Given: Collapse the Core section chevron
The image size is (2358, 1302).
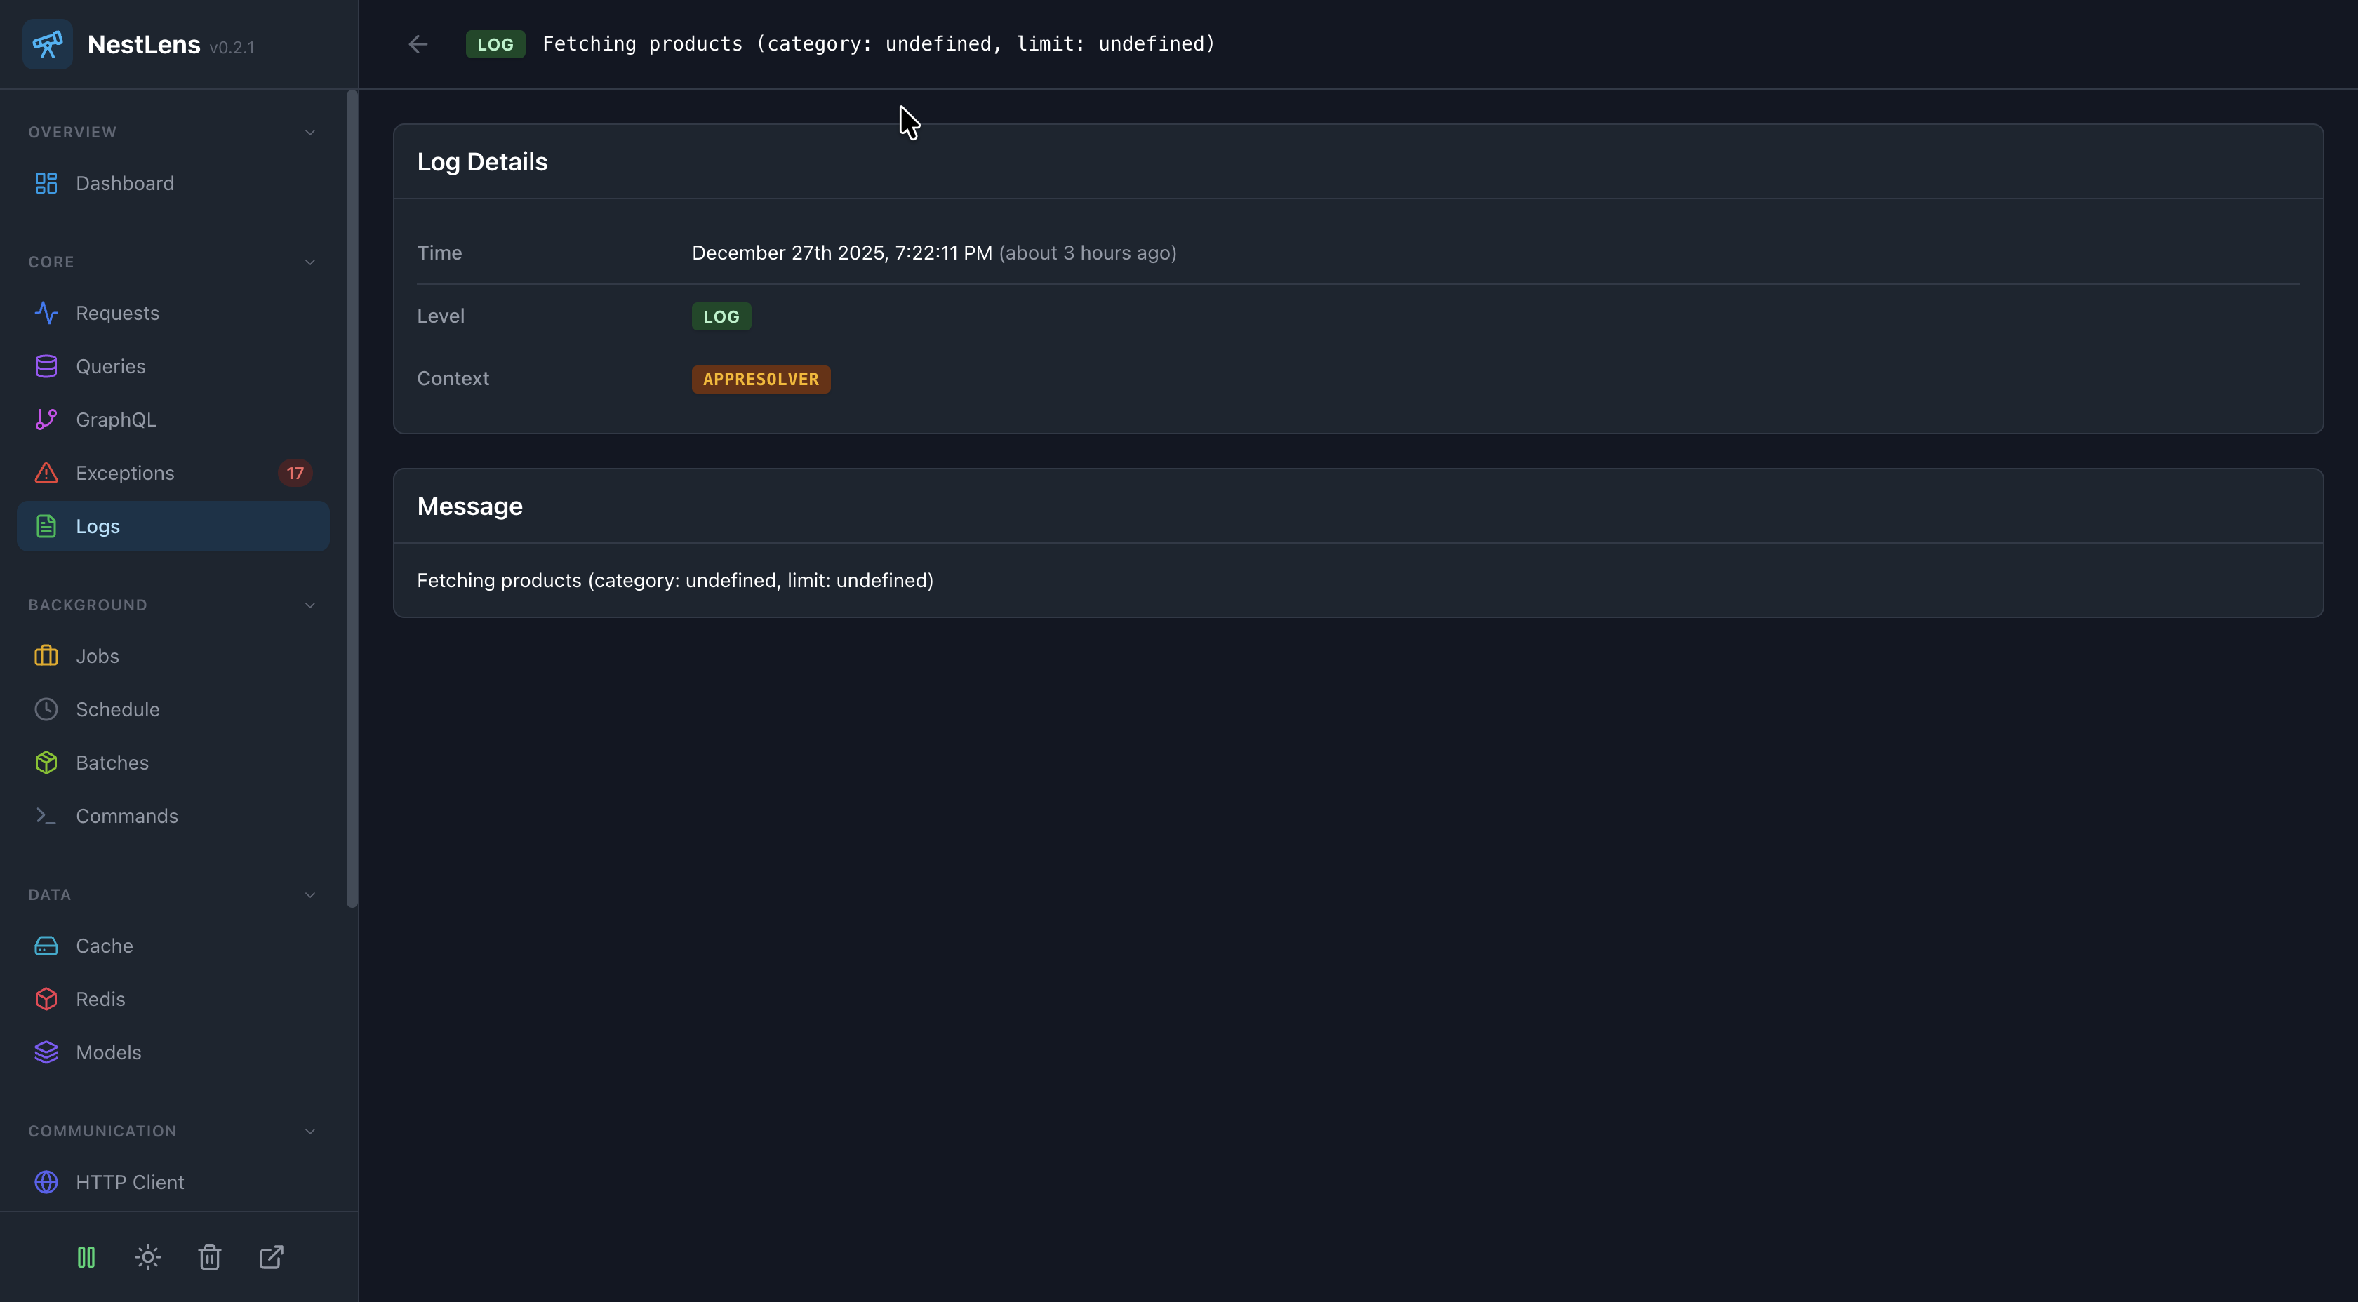Looking at the screenshot, I should tap(309, 262).
